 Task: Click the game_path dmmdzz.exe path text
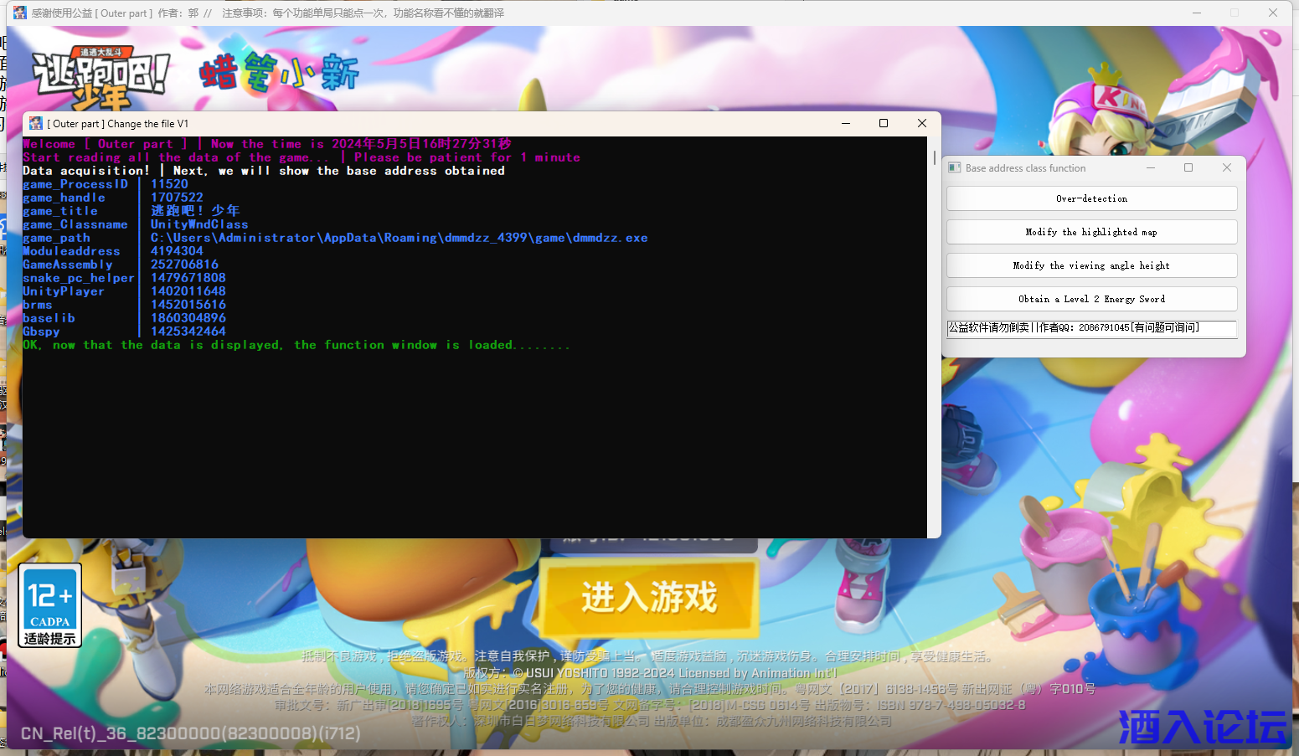click(399, 238)
